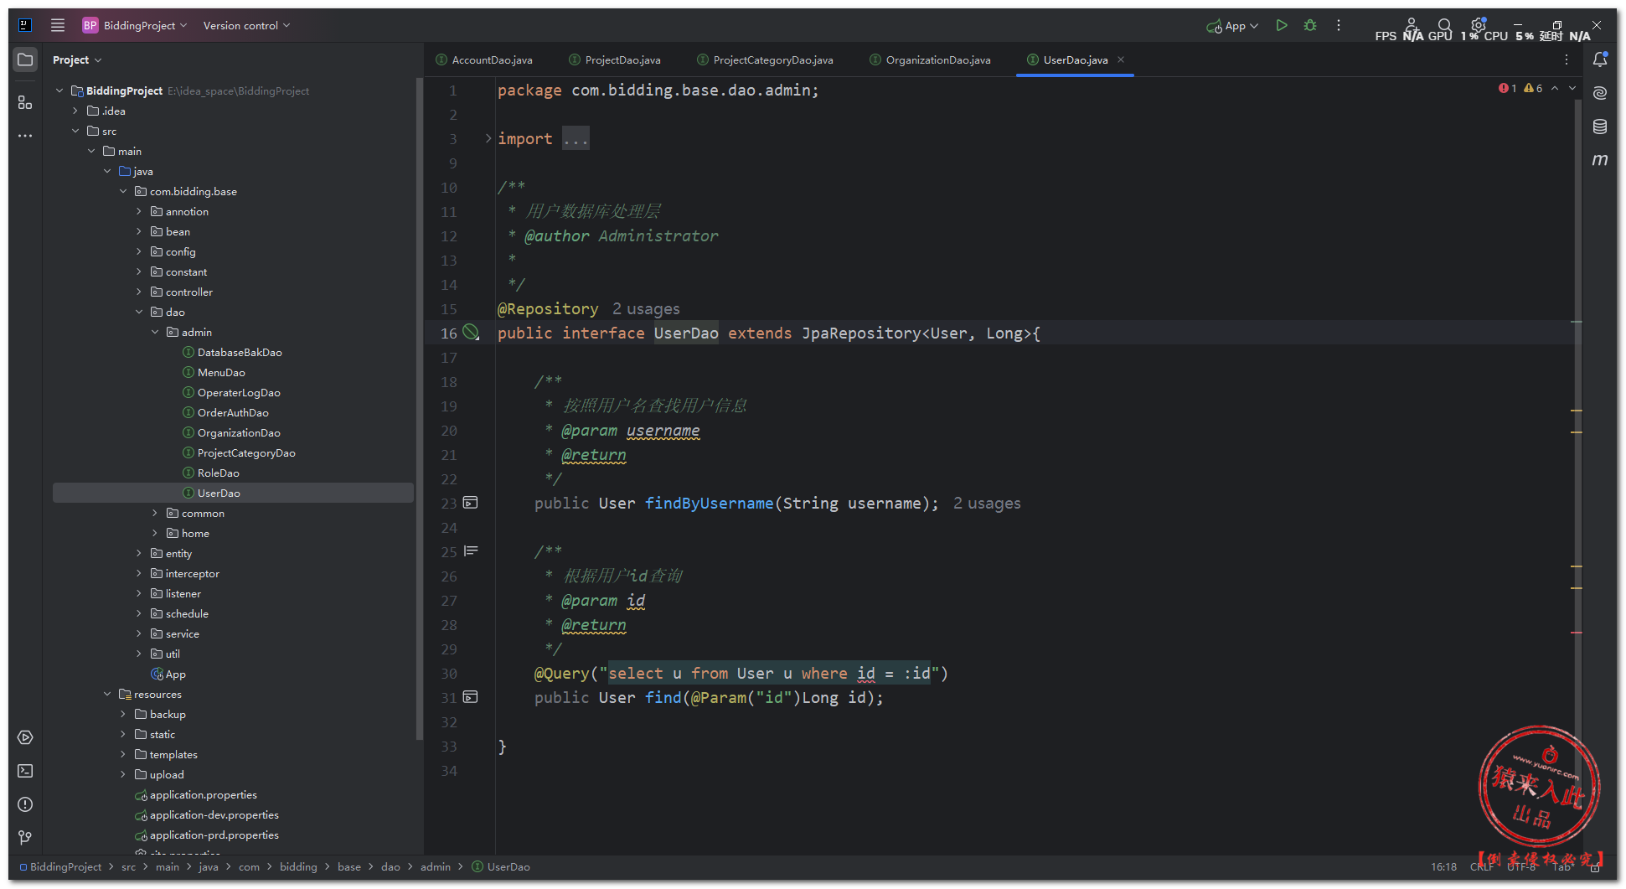This screenshot has height=889, width=1626.
Task: Open the Notifications bell panel
Action: click(x=1599, y=59)
